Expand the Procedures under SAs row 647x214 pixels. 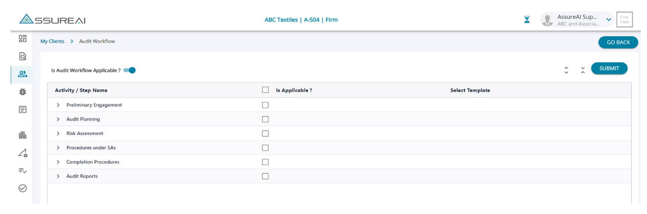coord(58,148)
